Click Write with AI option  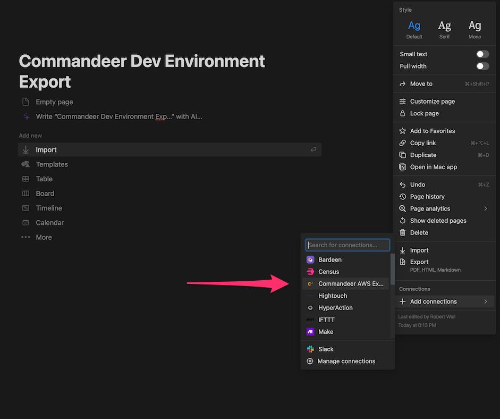tap(170, 116)
